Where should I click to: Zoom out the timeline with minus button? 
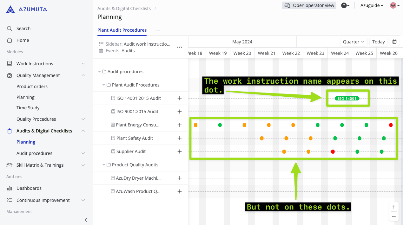pos(394,216)
